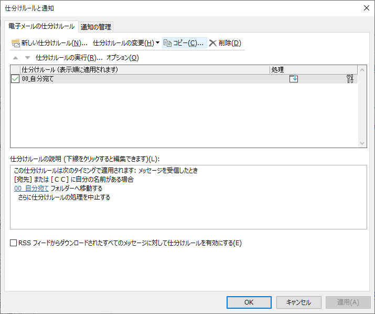The height and width of the screenshot is (314, 375).
Task: Click the new rule (新しい仕分けルール) icon
Action: (x=15, y=43)
